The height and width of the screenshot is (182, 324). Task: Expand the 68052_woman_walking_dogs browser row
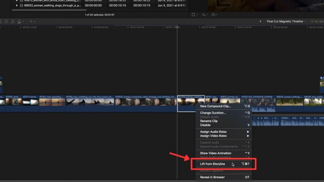tap(17, 5)
